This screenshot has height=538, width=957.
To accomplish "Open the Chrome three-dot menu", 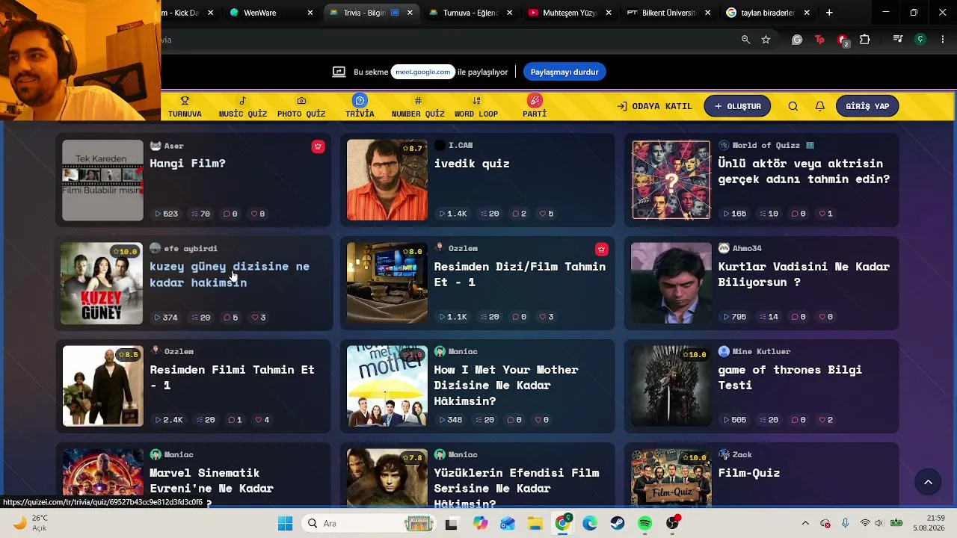I will click(943, 40).
